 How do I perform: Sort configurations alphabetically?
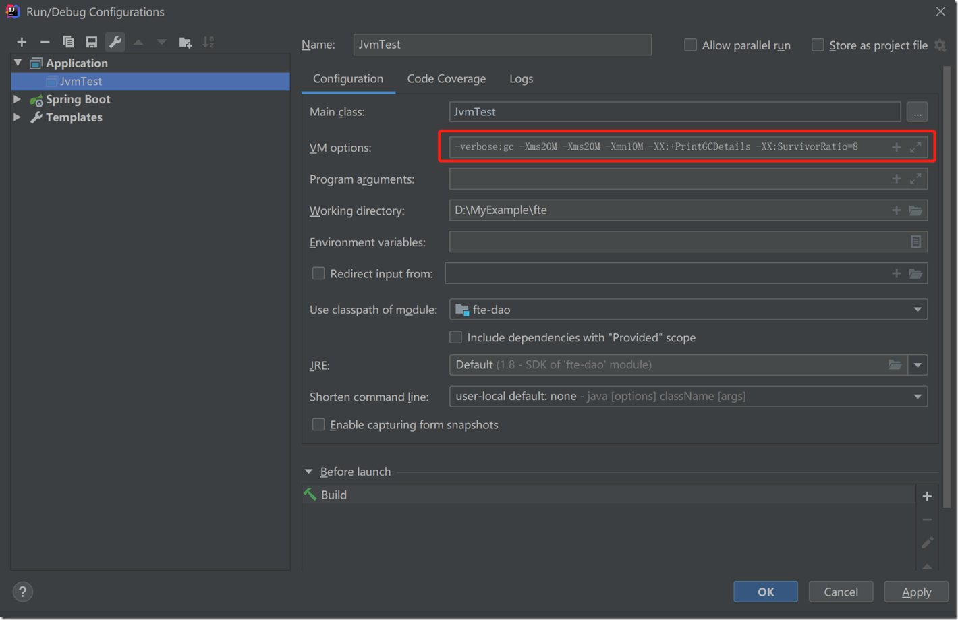coord(208,42)
